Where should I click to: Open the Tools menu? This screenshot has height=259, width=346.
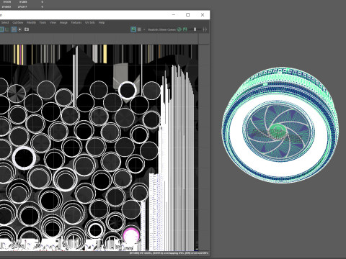(43, 22)
